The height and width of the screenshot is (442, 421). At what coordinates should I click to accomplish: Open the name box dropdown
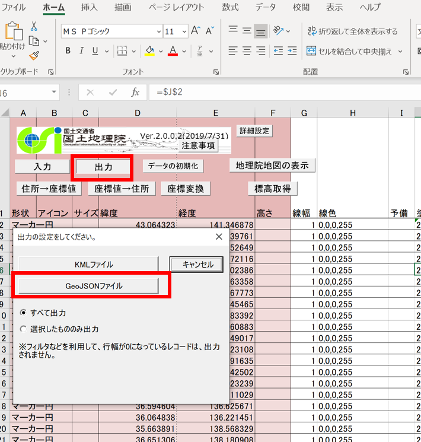(x=54, y=92)
